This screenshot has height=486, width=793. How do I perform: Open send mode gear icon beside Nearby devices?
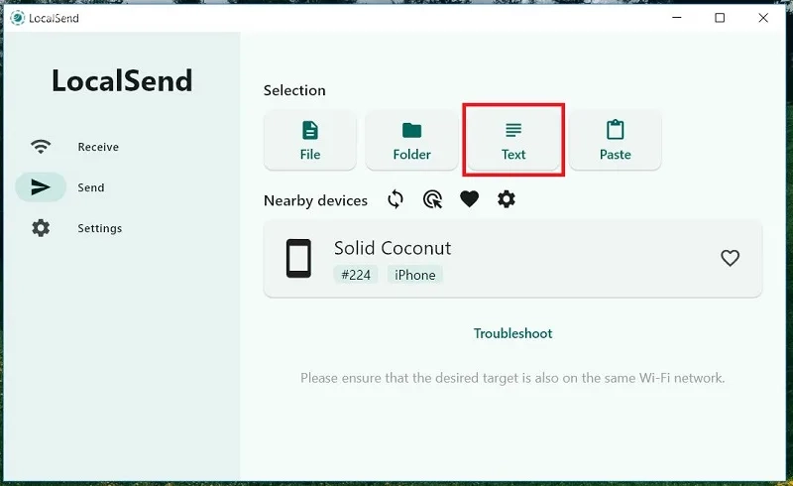[x=507, y=199]
